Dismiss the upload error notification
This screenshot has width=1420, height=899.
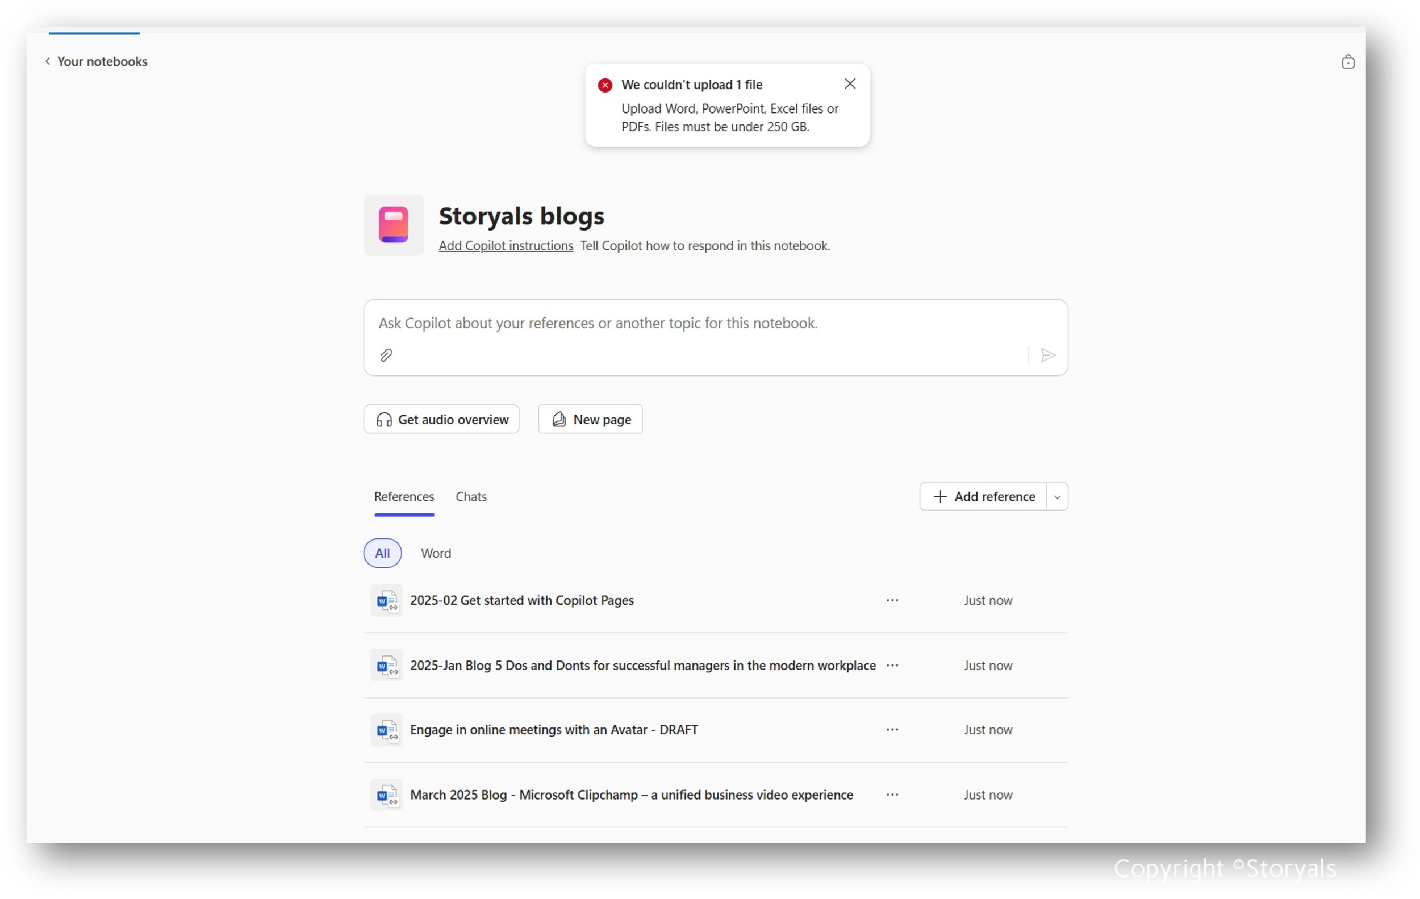[849, 83]
